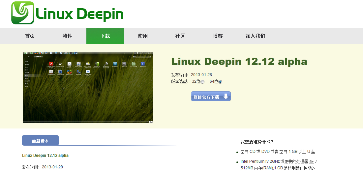Click the large Linux Deepin 12.12 alpha heading
The height and width of the screenshot is (171, 363).
239,61
